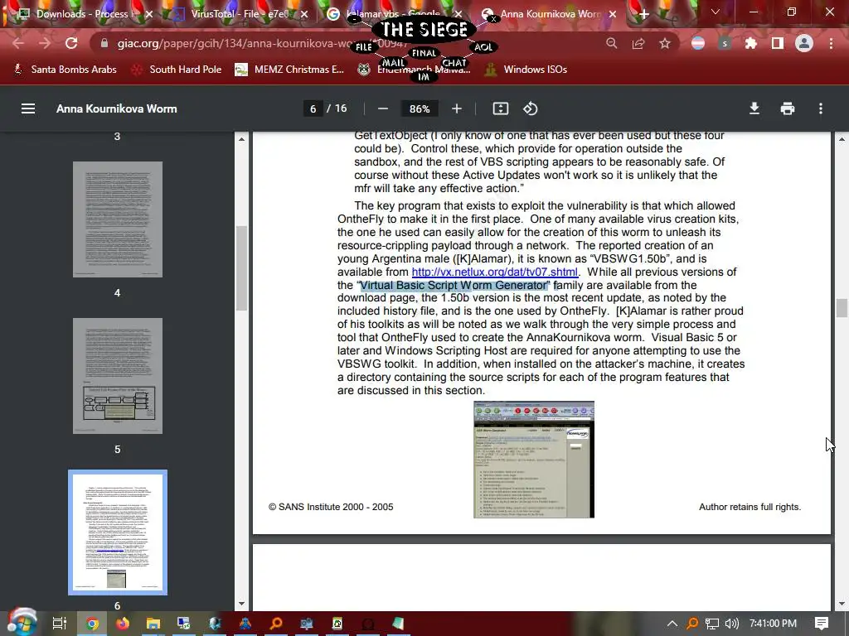
Task: Open South Hard Pole bookmark
Action: [x=177, y=70]
